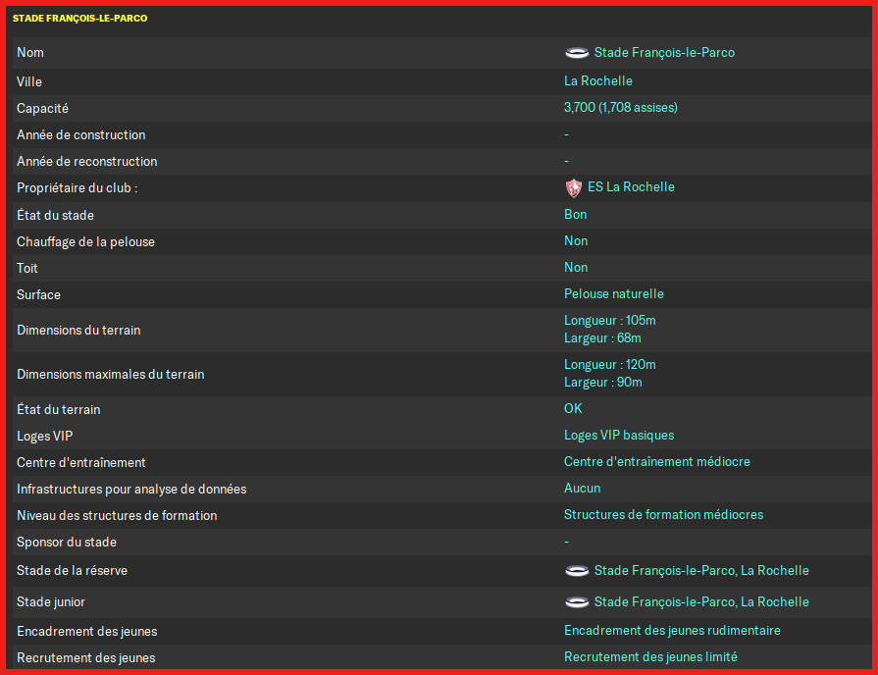This screenshot has width=878, height=675.
Task: Click the Infrastructures pour analyse de données label
Action: pos(131,490)
